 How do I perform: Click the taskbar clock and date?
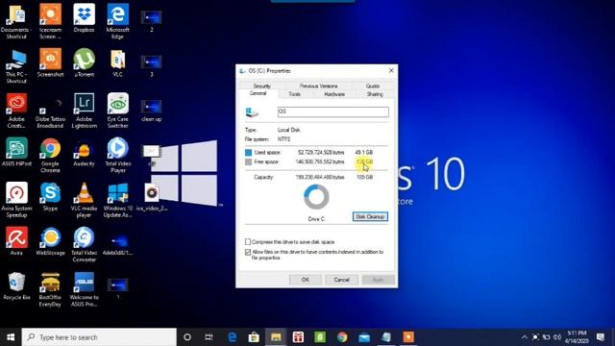coord(577,337)
